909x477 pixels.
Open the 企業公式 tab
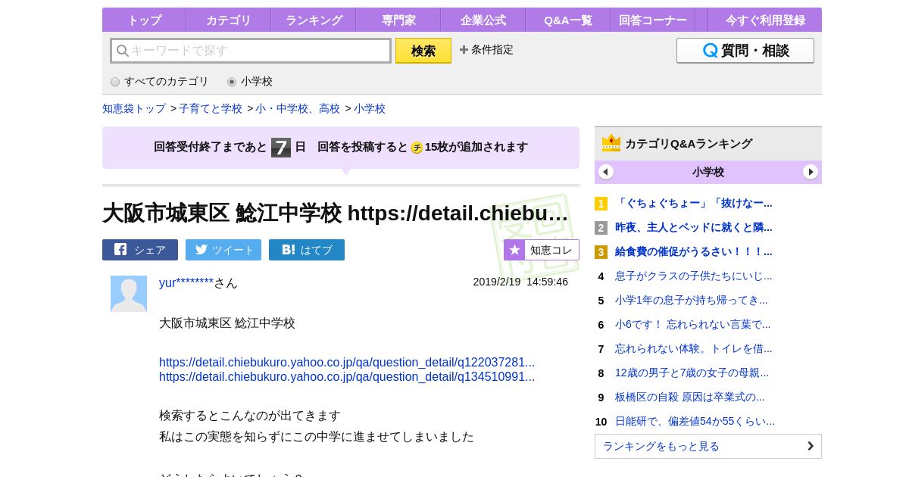click(x=483, y=20)
